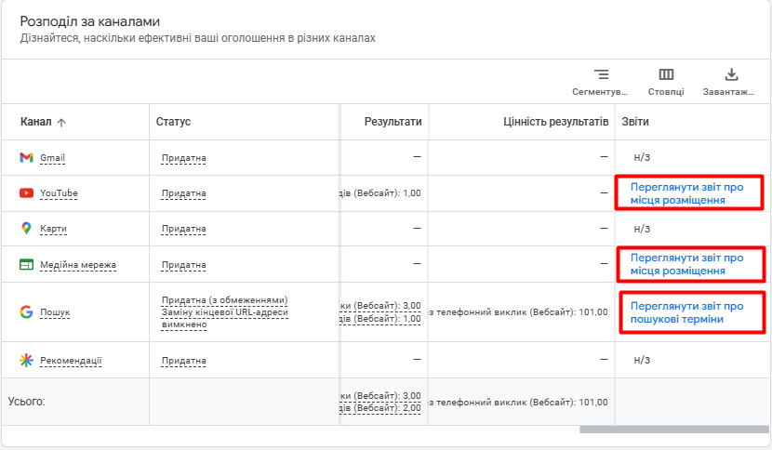Screen dimensions: 772x450
Task: Click the Придатна (з обмеженнями) status text
Action: [x=224, y=299]
